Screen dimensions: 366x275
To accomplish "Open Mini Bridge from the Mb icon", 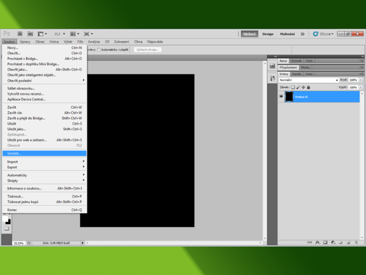I will (30, 34).
